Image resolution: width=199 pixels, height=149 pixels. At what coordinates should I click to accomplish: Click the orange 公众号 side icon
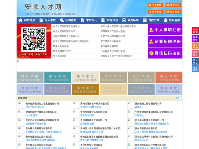coord(195,46)
